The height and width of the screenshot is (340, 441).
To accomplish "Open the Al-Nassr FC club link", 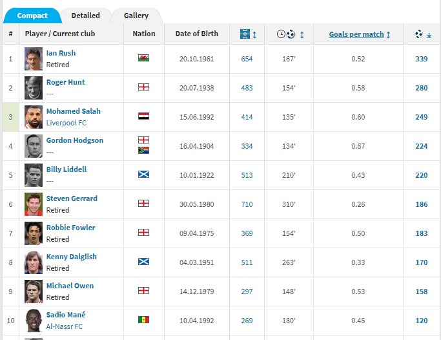I will pyautogui.click(x=65, y=326).
